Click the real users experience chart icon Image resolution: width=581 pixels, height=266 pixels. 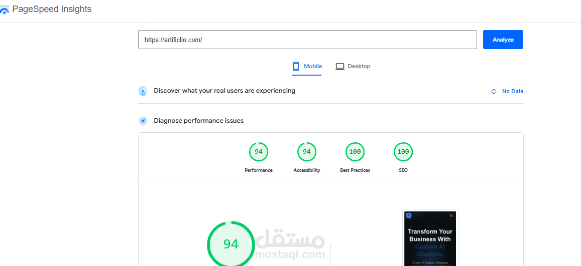point(143,91)
